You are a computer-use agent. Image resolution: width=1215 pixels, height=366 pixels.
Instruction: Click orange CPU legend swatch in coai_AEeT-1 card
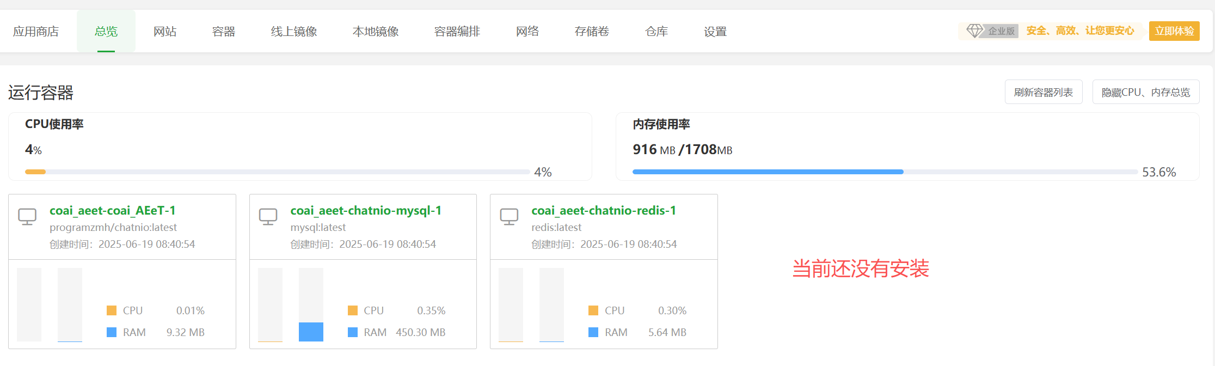point(112,310)
